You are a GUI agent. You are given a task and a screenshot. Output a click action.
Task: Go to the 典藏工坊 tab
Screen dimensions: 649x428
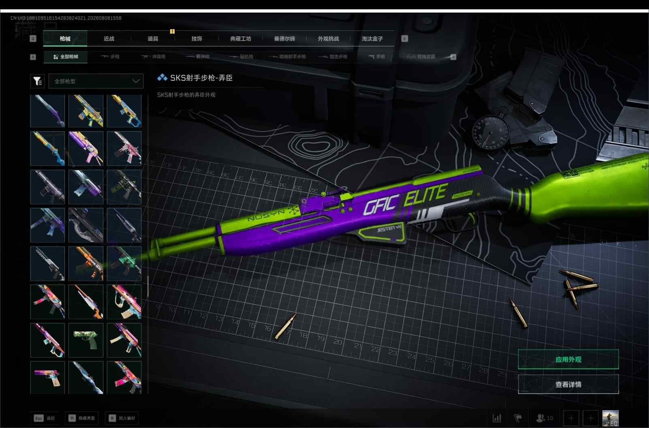[241, 39]
